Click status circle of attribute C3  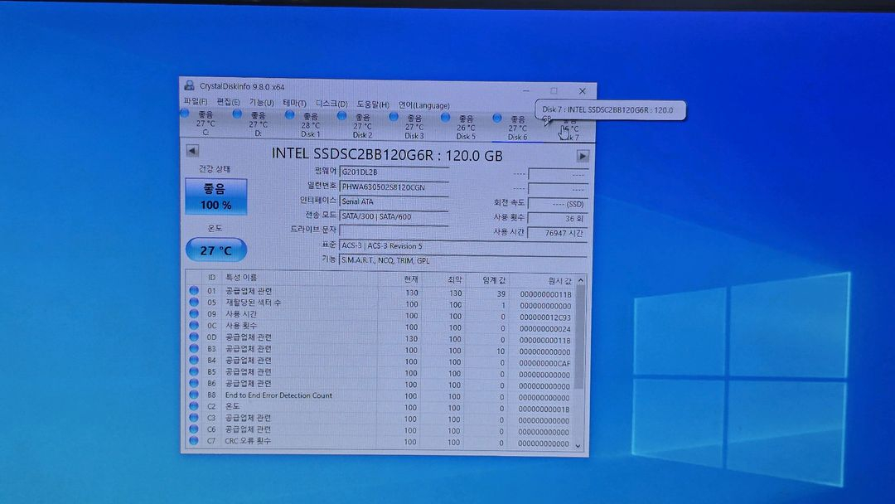(x=194, y=418)
